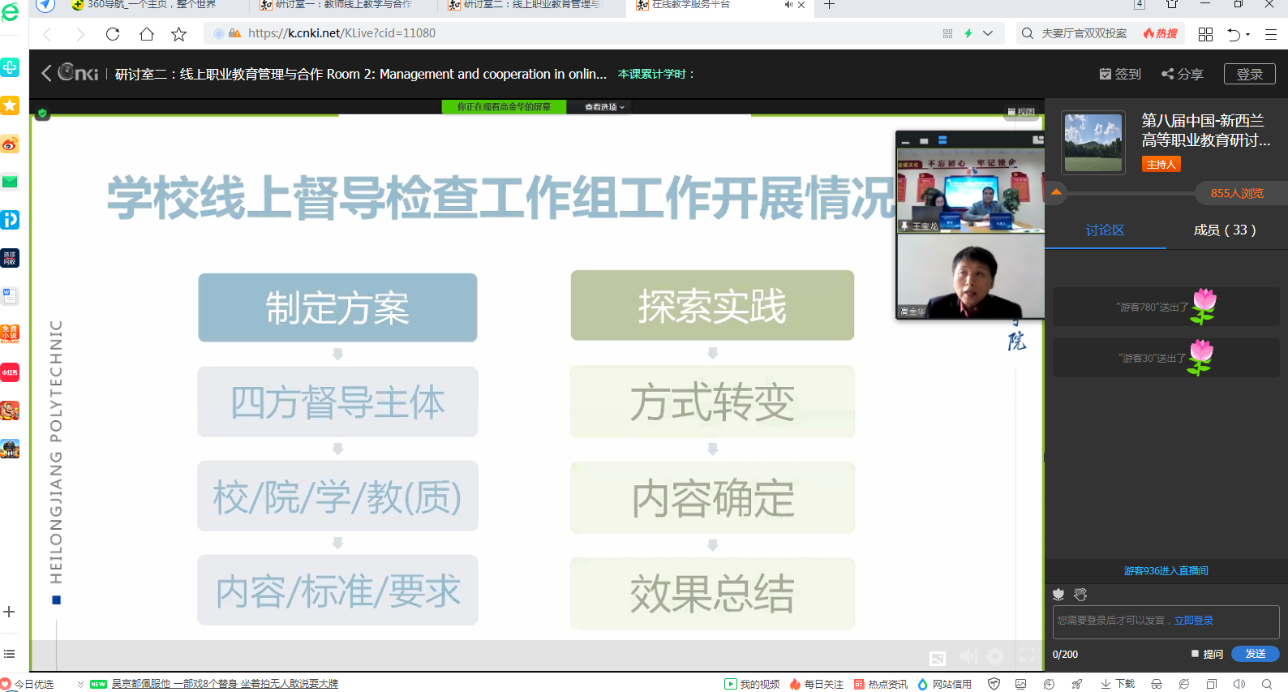This screenshot has width=1288, height=692.
Task: Click the browser refresh icon
Action: (113, 33)
